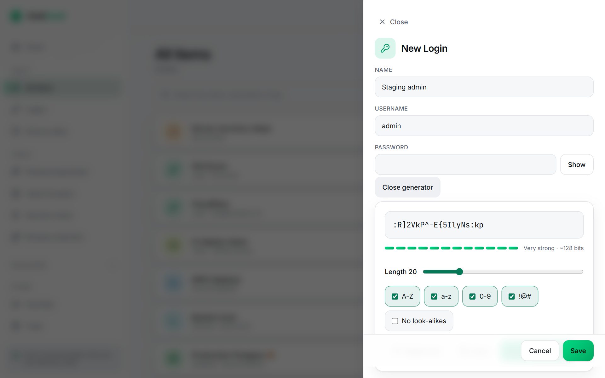Adjust the Length slider handle

pos(459,272)
